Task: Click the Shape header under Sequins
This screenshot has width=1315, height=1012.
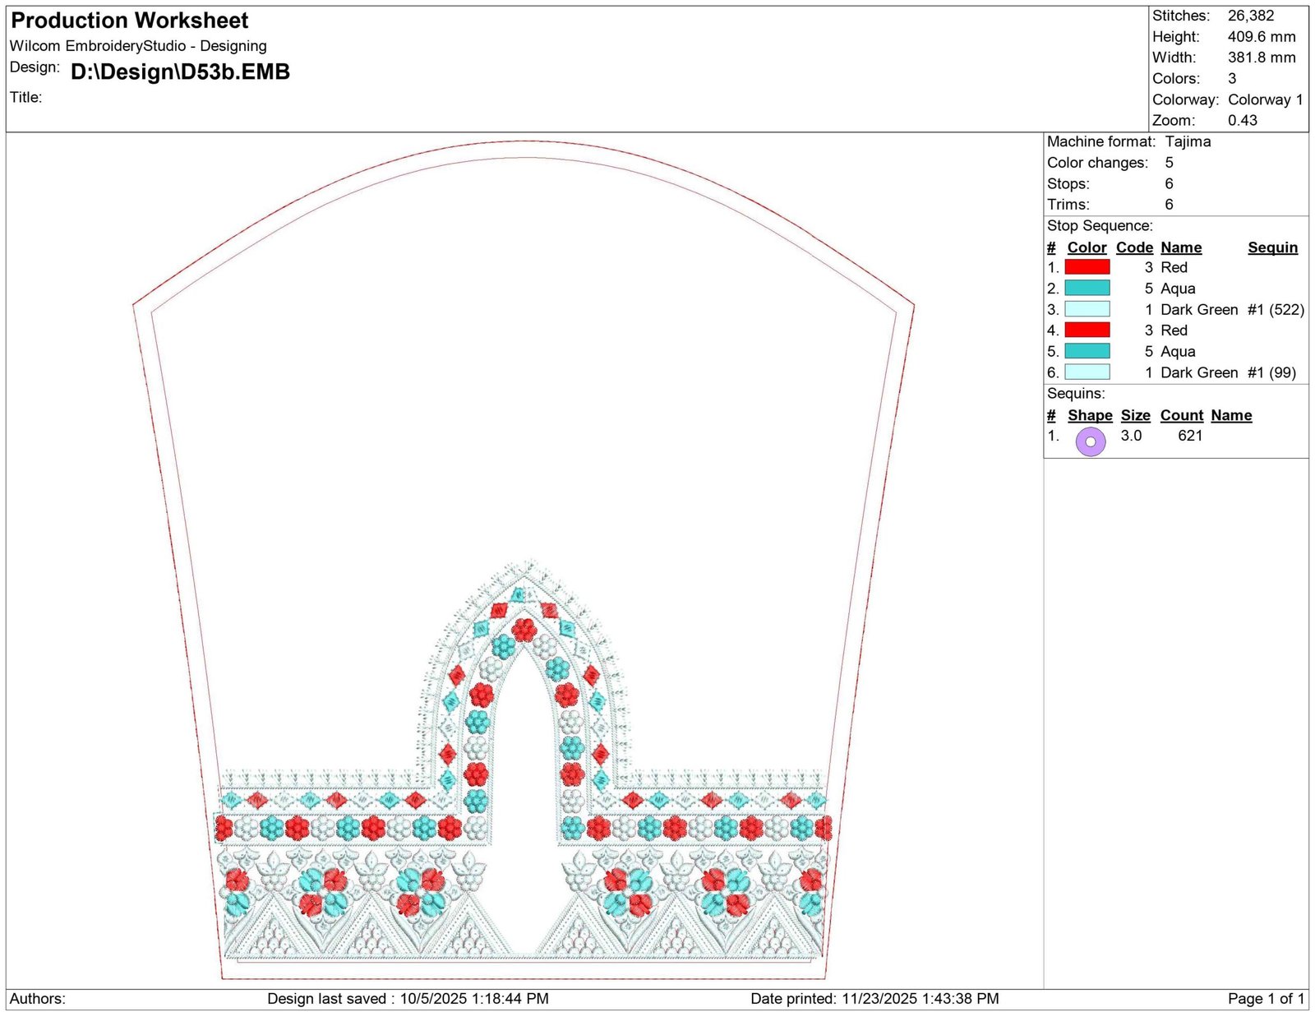Action: tap(1090, 415)
